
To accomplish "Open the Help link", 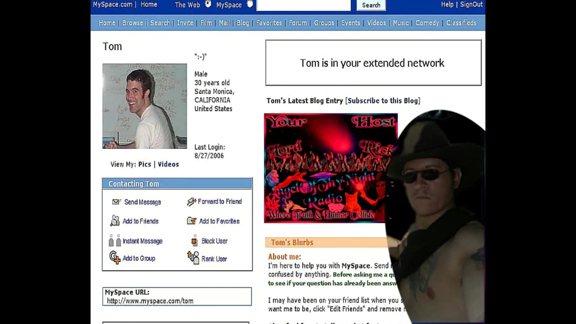I will 447,4.
